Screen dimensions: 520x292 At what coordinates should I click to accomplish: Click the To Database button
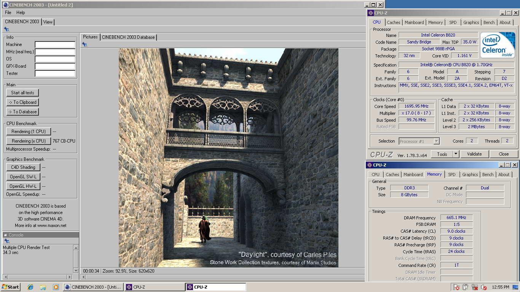[x=22, y=112]
